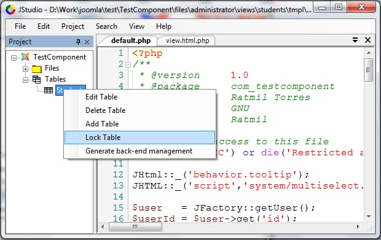Select Generate back-end management menu entry
Viewport: 381px width, 240px height.
click(139, 151)
